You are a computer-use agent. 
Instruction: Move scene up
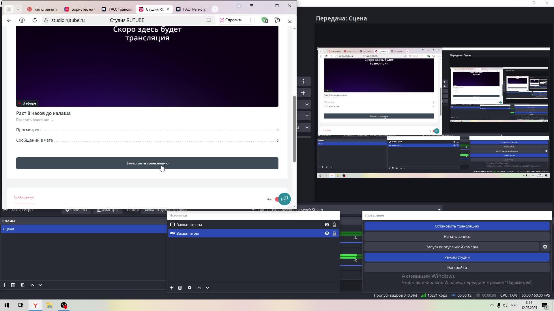(32, 285)
